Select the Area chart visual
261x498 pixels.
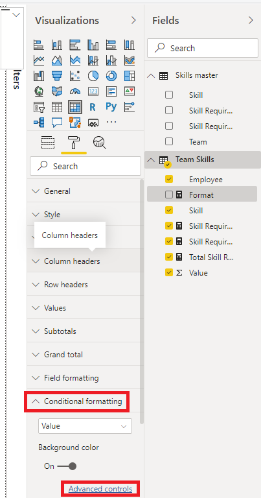(x=57, y=60)
